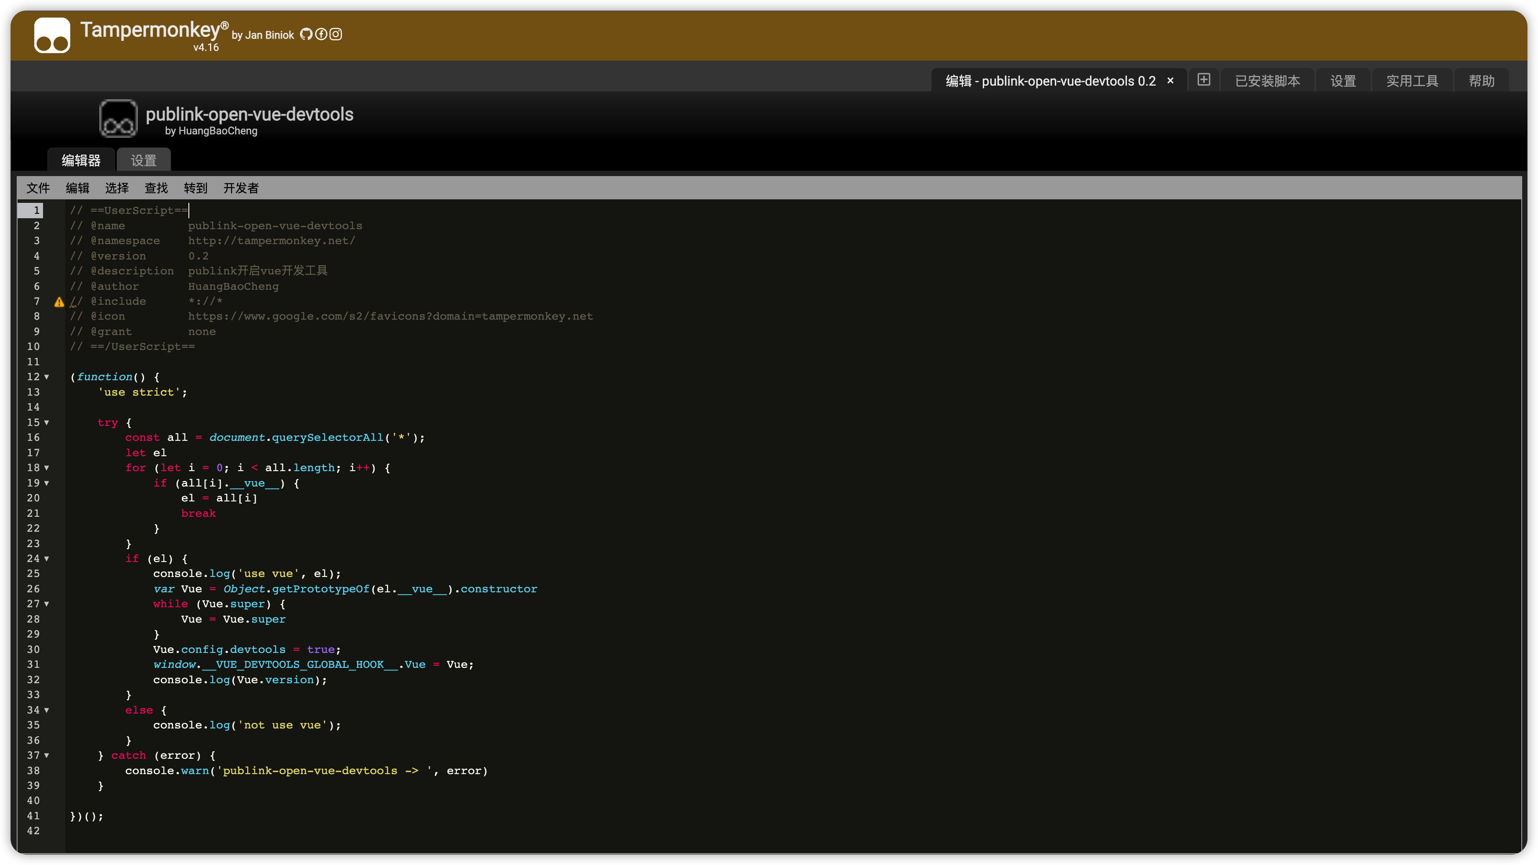Open the 开发者 menu
Screen dimensions: 1538x865
coord(241,188)
